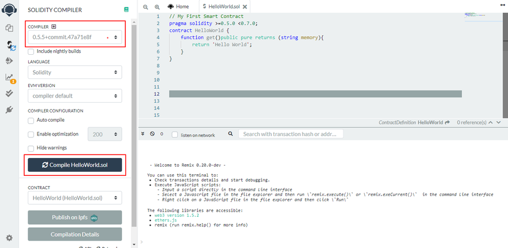Open the File Explorer sidebar icon
This screenshot has width=508, height=248.
point(9,28)
